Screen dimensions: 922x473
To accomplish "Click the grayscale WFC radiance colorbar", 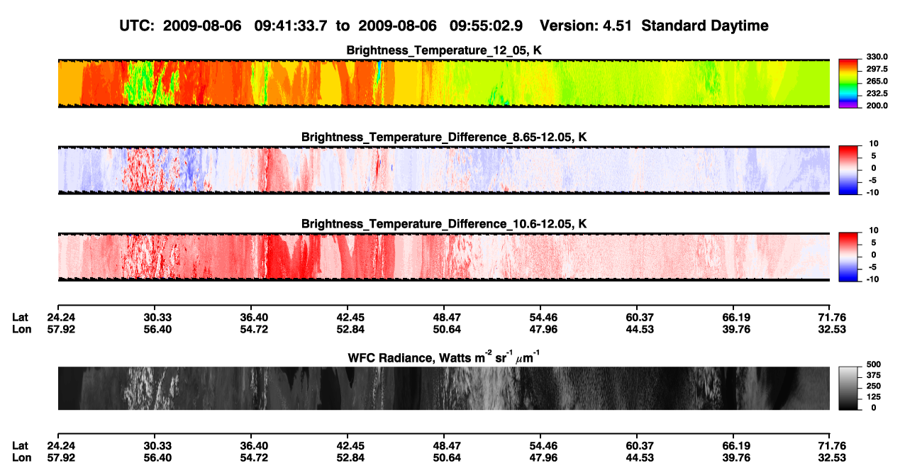I will point(848,388).
